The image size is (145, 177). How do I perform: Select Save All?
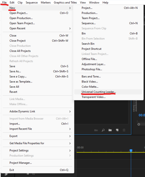tap(37, 87)
